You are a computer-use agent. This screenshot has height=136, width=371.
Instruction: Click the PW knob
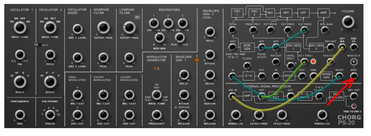20,55
